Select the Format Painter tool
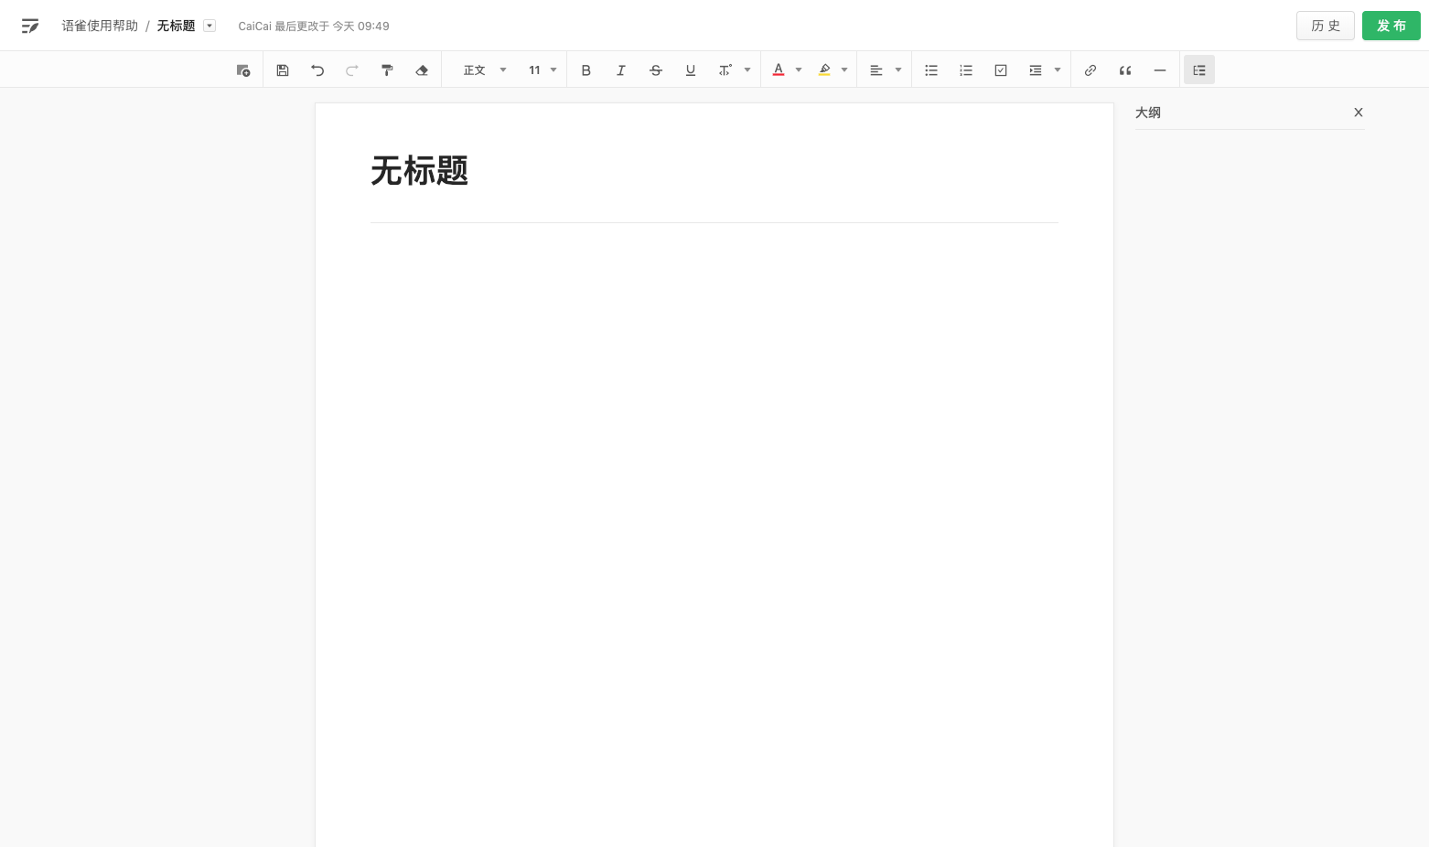 point(386,70)
